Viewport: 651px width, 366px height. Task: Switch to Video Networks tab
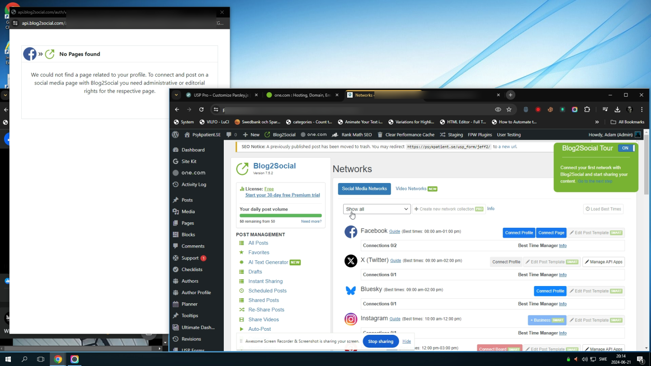click(x=416, y=189)
